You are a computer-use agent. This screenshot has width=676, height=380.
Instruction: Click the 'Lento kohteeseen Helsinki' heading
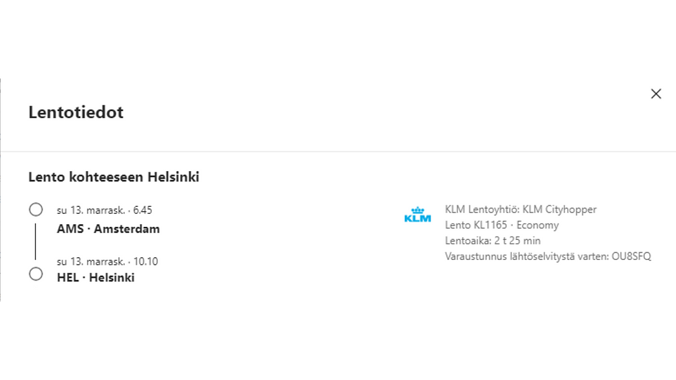click(114, 177)
